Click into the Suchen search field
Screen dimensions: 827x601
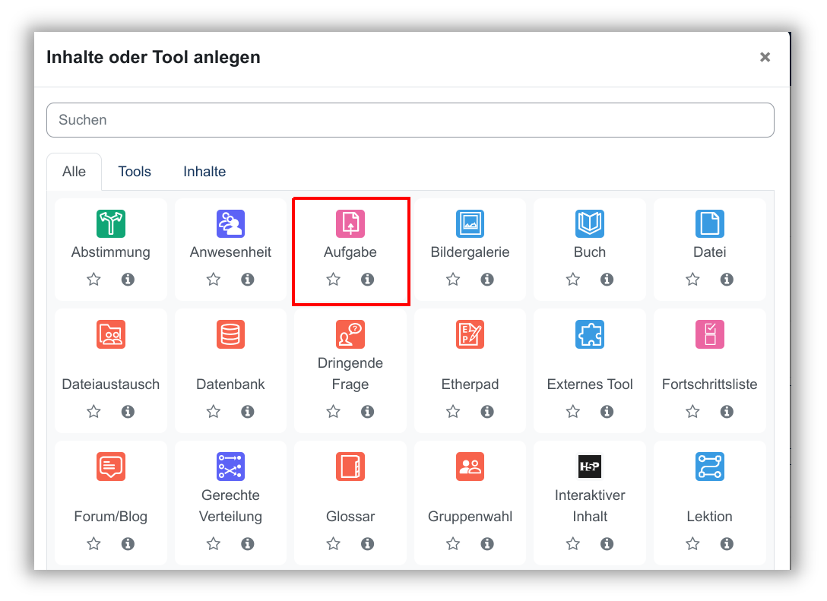tap(410, 120)
